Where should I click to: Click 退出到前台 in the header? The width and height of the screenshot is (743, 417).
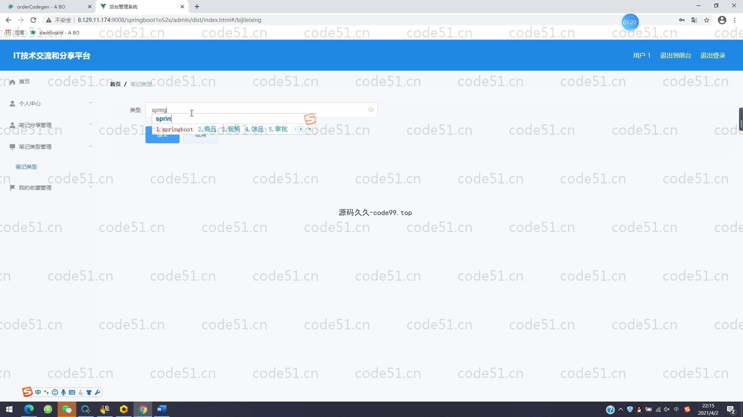[676, 55]
